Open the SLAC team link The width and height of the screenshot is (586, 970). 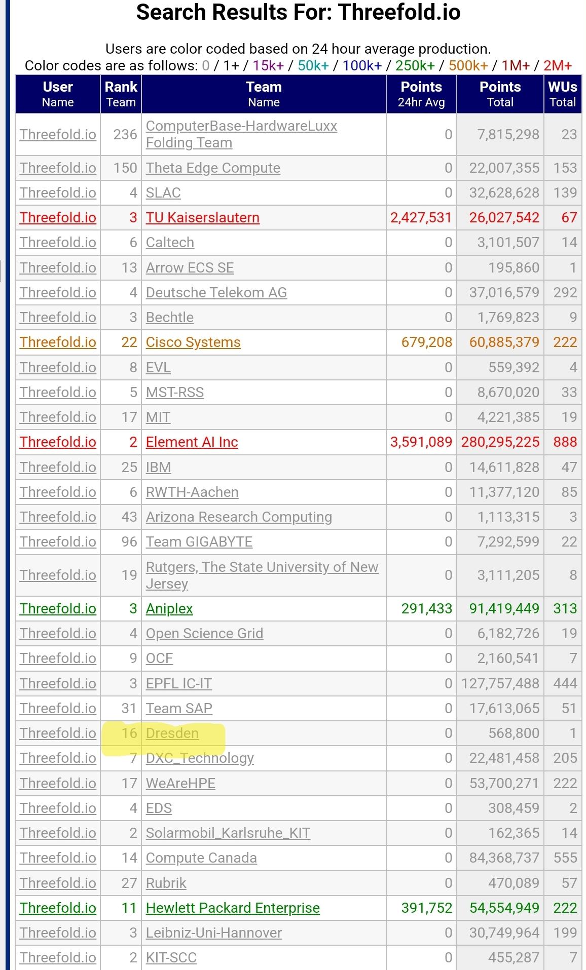click(163, 192)
